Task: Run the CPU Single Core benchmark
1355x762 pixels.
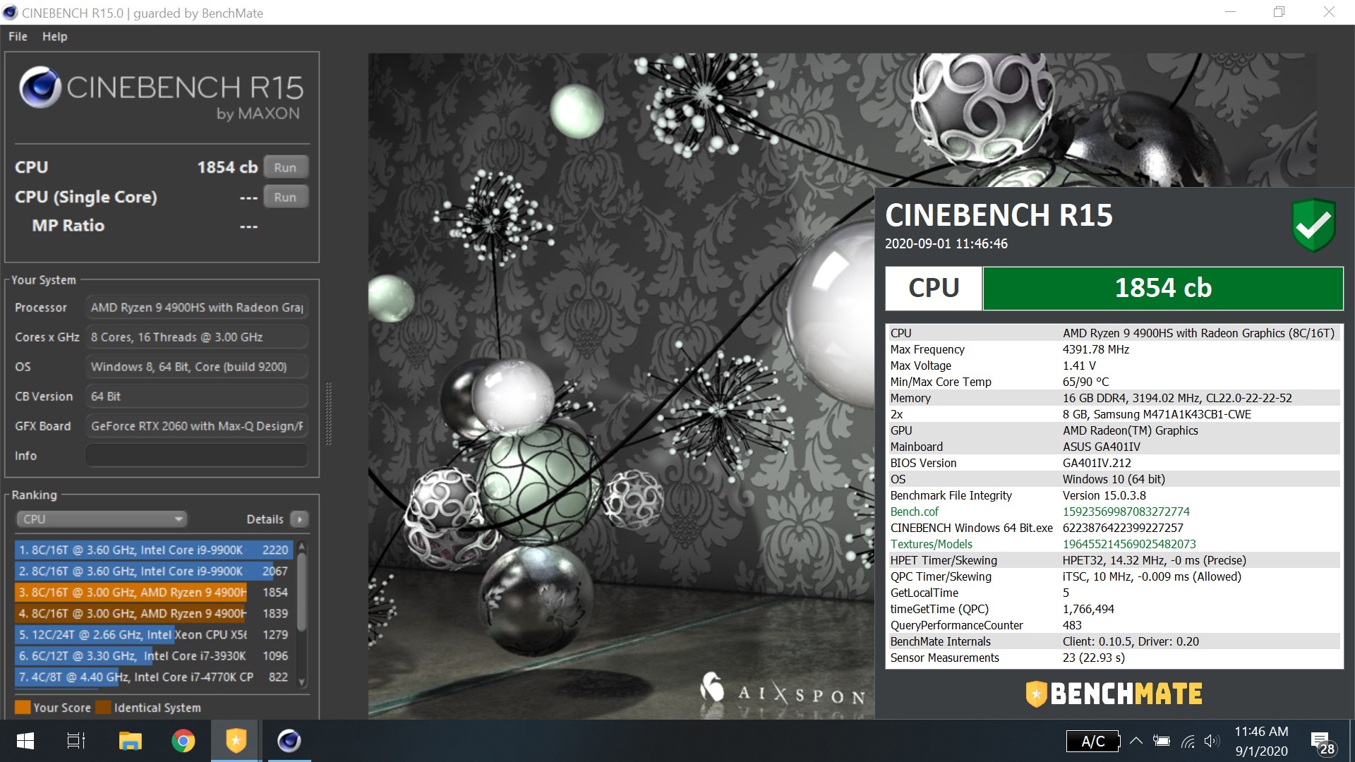Action: (x=285, y=197)
